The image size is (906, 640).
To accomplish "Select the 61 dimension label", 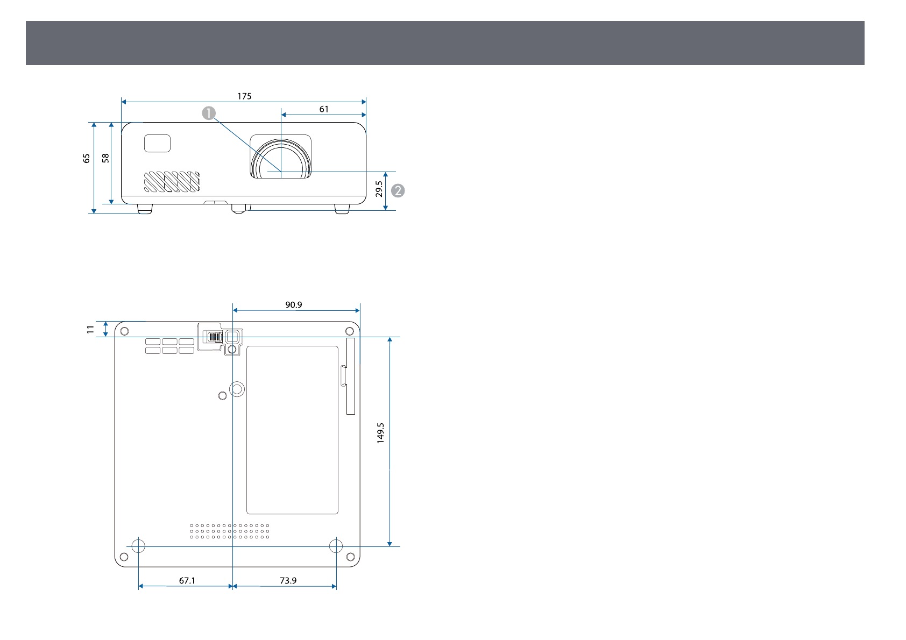I will (324, 109).
